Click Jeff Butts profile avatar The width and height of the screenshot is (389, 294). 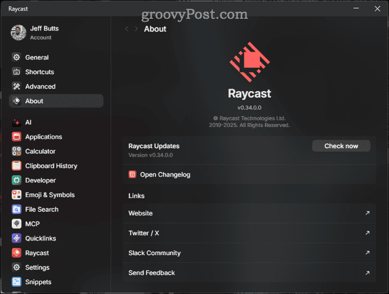click(18, 32)
